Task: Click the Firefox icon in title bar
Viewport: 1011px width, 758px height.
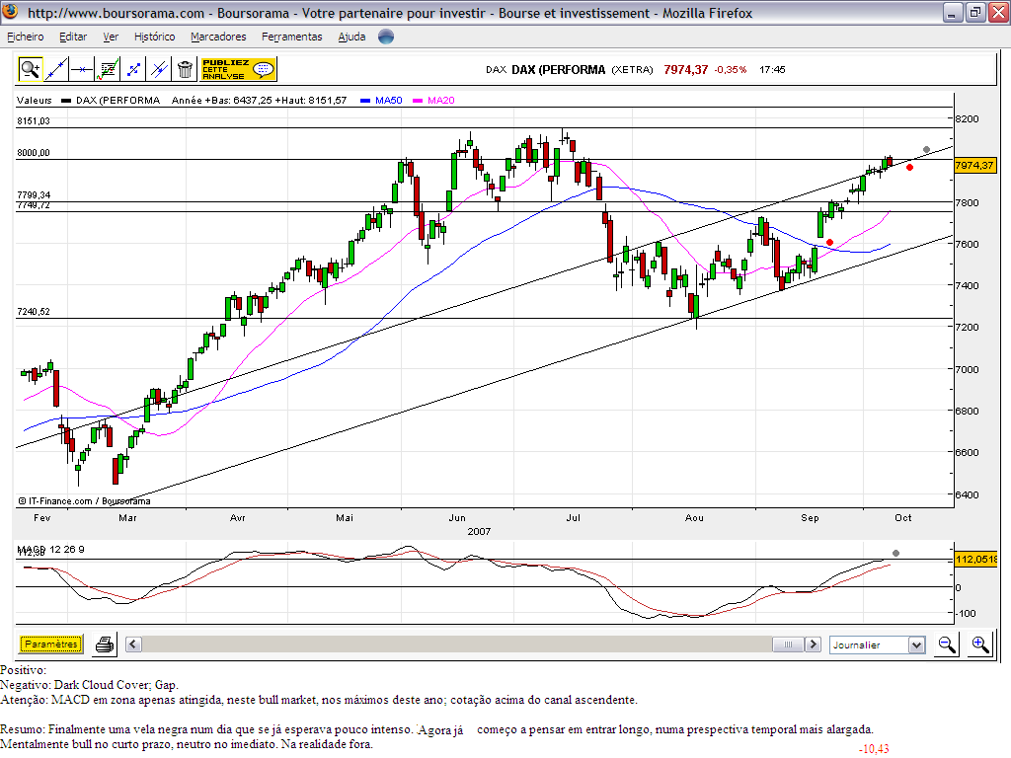Action: pyautogui.click(x=10, y=12)
